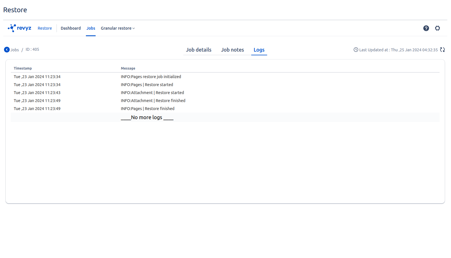Click the Restore link in navbar
Viewport: 451px width, 258px height.
coord(45,28)
